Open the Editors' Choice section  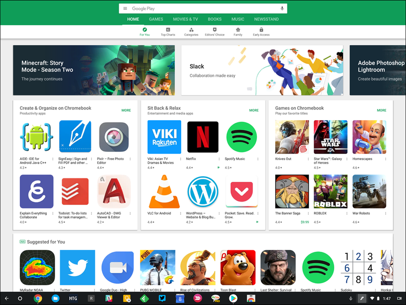[215, 32]
